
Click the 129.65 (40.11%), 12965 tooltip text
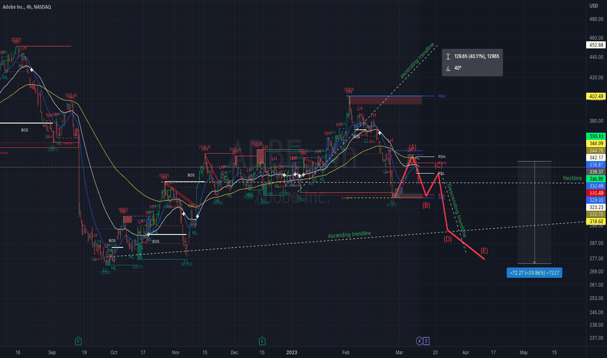[x=477, y=57]
